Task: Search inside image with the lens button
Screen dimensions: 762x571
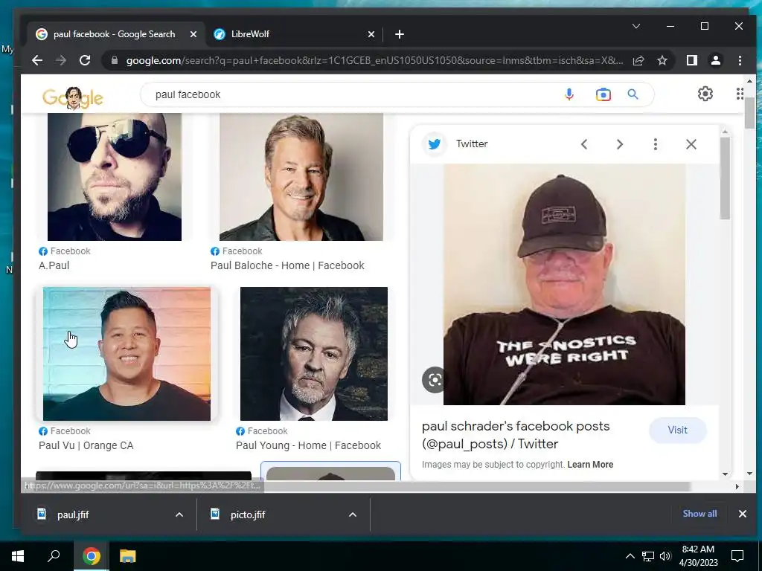Action: (434, 380)
